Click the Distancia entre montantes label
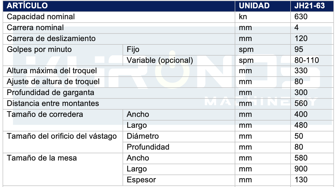 (53, 103)
